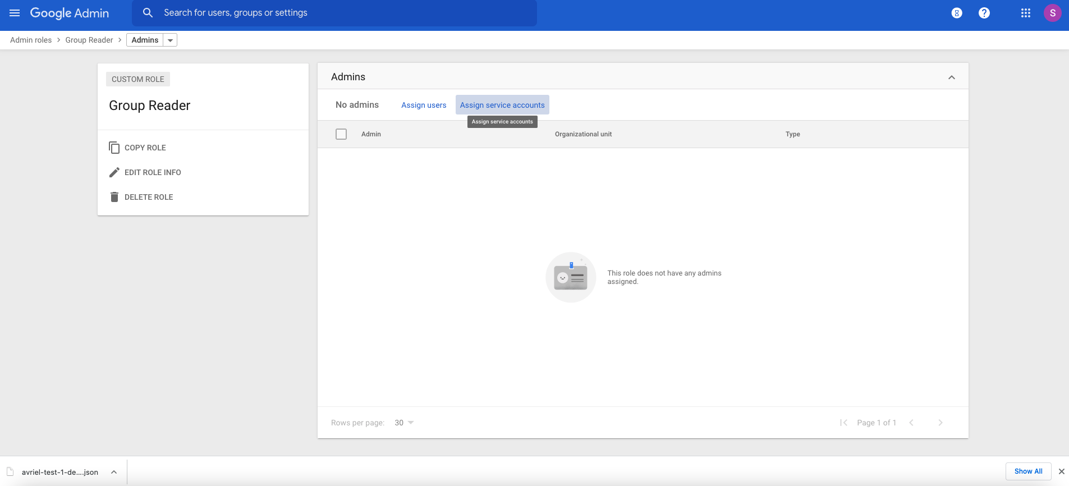Open the Google apps grid

[1026, 13]
